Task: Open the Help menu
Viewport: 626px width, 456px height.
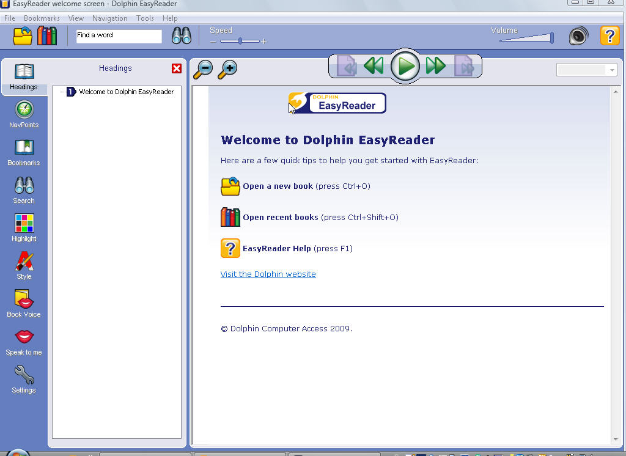Action: pyautogui.click(x=170, y=18)
